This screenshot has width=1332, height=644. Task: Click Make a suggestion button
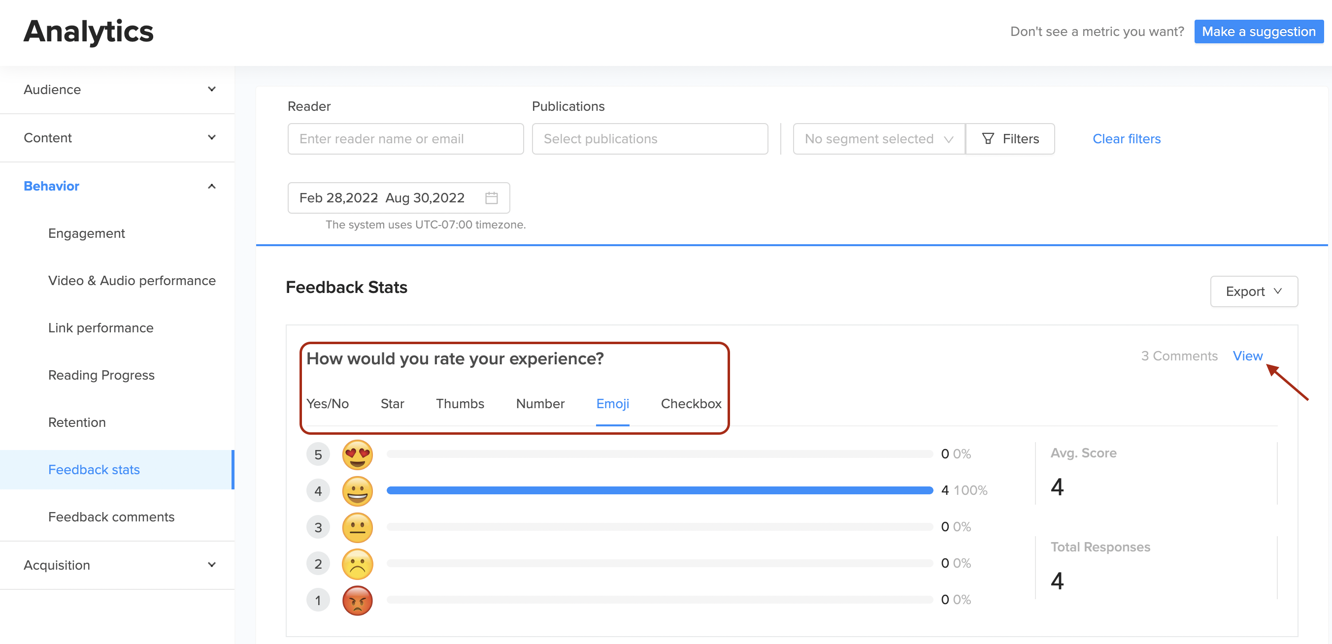1258,32
